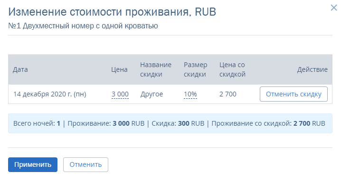
Task: Click the Действие column header
Action: click(313, 69)
